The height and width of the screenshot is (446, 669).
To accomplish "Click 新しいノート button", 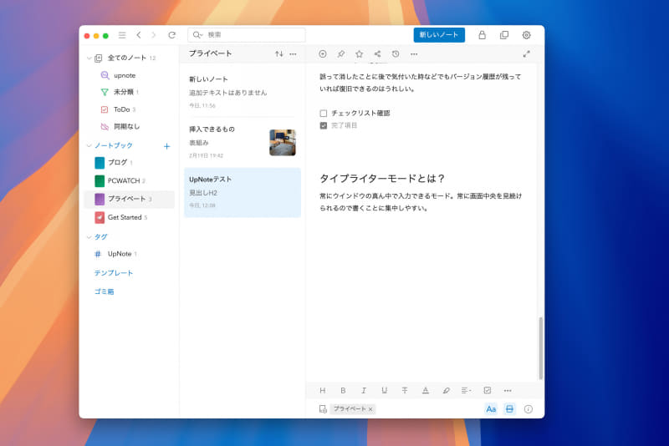I will point(439,35).
